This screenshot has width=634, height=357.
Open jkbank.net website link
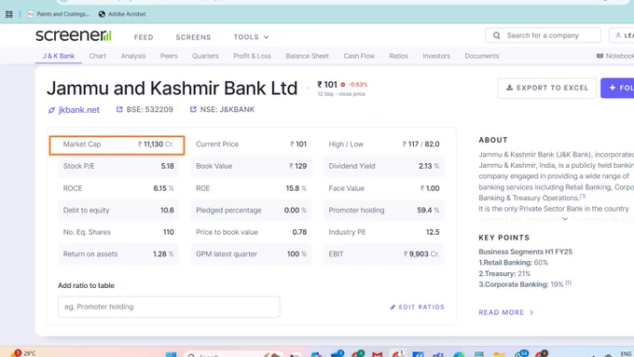tap(79, 110)
